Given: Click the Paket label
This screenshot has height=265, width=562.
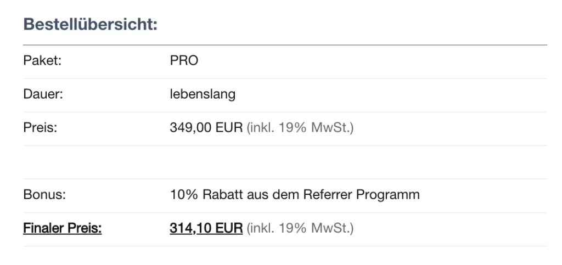Looking at the screenshot, I should click(42, 61).
